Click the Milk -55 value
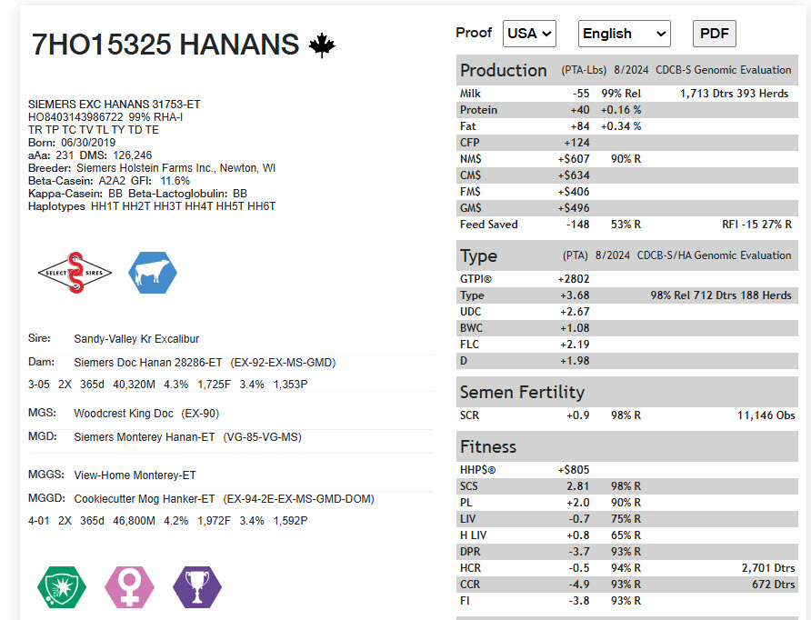The height and width of the screenshot is (620, 811). (x=581, y=94)
